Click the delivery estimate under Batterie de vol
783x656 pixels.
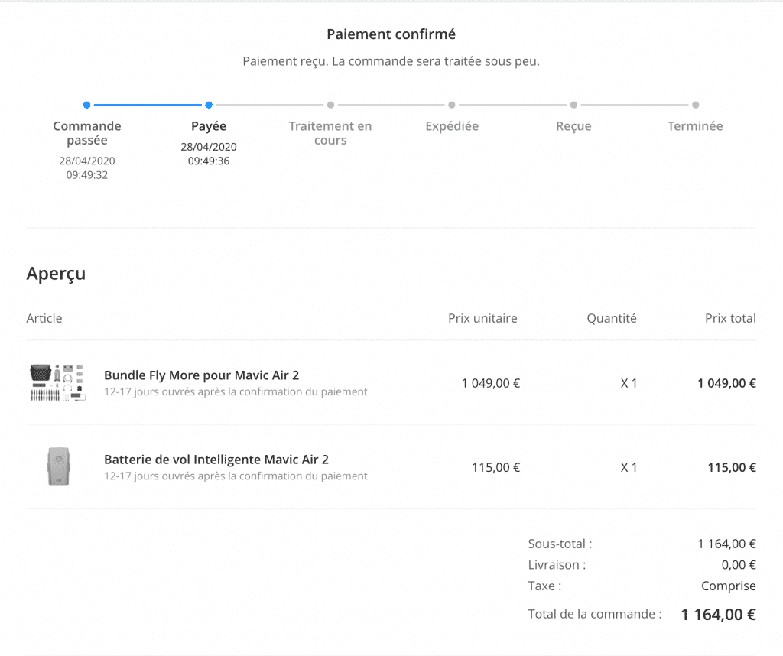click(x=236, y=476)
